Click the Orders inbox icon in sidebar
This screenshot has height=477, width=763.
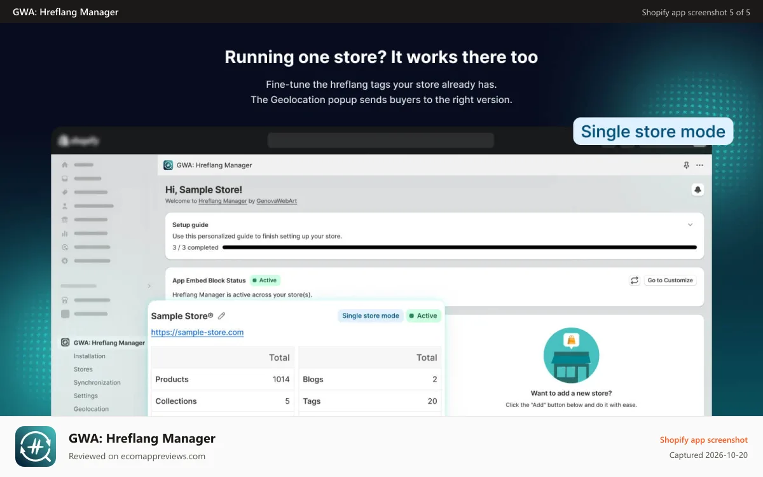pos(65,179)
